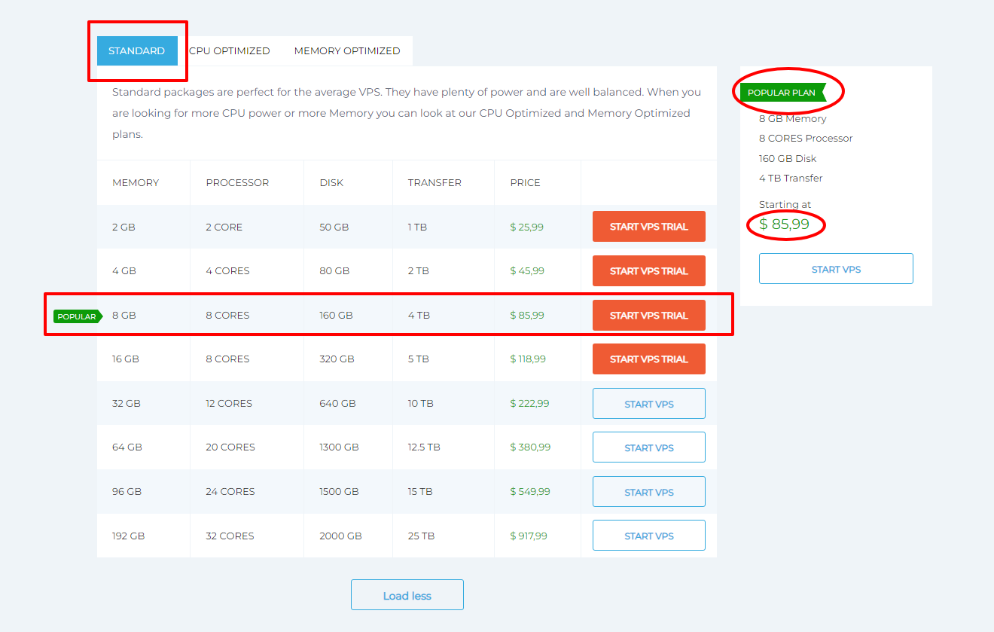Click the $ 917,99 price in table
Screen dimensions: 994x632
point(529,536)
